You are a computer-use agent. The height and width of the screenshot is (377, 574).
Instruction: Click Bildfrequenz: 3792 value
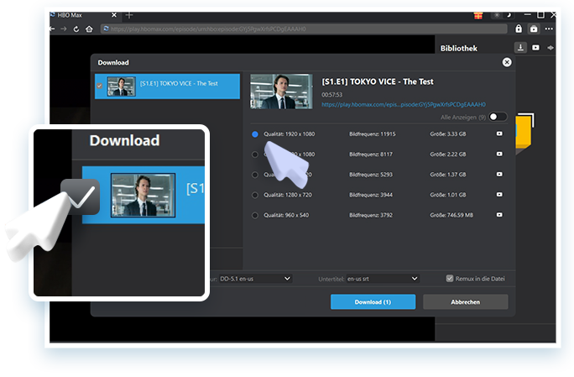pyautogui.click(x=371, y=215)
